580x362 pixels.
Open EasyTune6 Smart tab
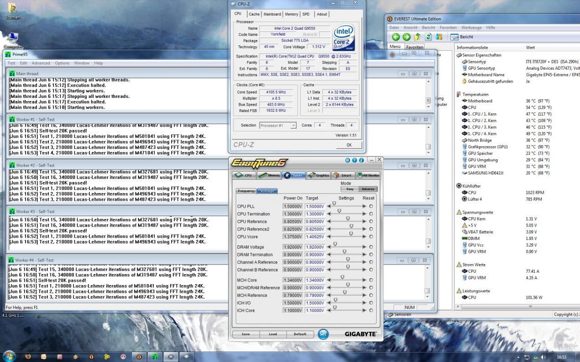pos(343,175)
